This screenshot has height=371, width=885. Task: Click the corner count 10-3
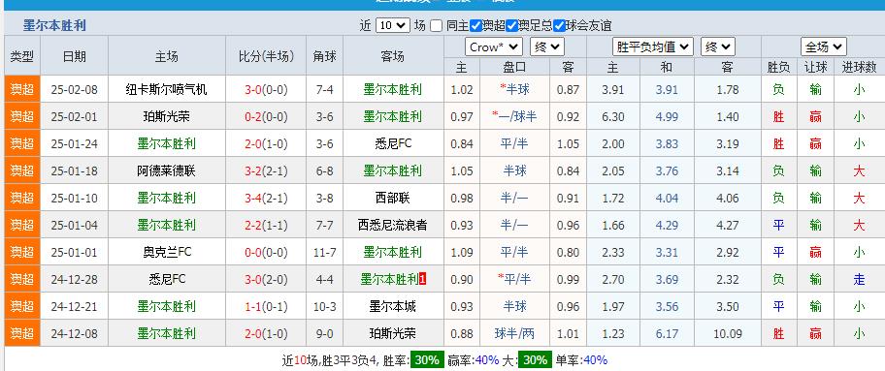[324, 306]
